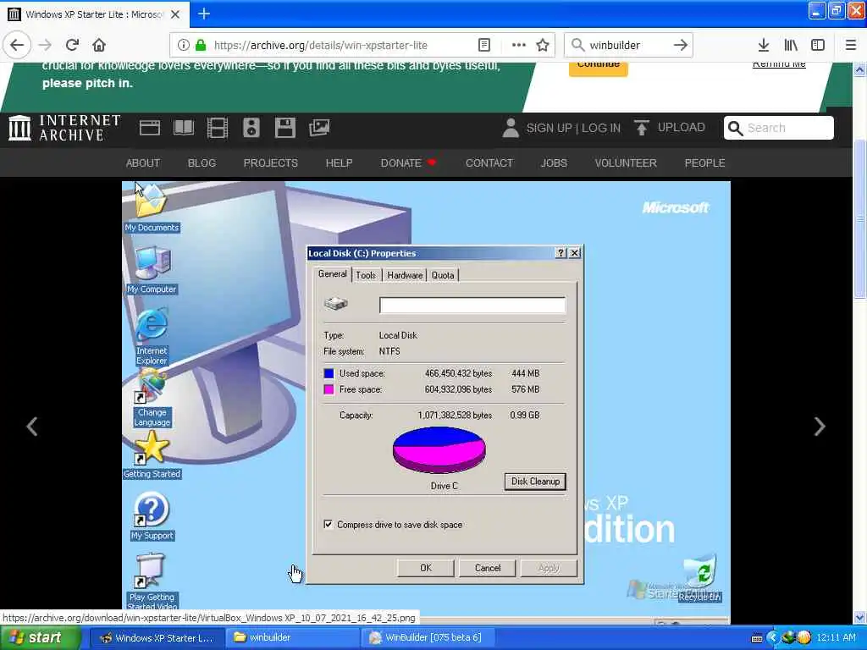Switch to WinBuilder [075 beta 6] taskbar item

(x=427, y=638)
